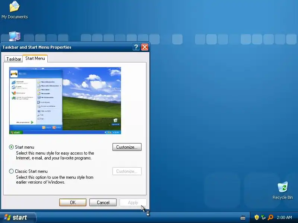The image size is (298, 223).
Task: Close the Taskbar and Start Menu Properties dialog
Action: click(145, 47)
